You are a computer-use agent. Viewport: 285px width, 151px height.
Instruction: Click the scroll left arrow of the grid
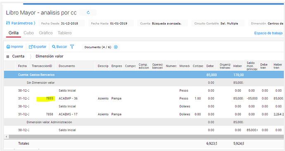[x=7, y=137]
